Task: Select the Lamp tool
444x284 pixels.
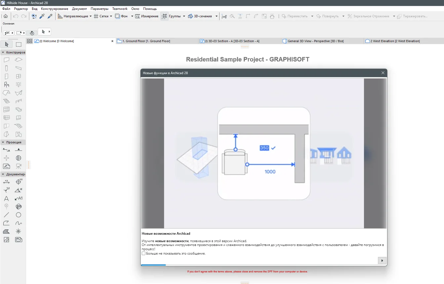Action: tap(19, 85)
